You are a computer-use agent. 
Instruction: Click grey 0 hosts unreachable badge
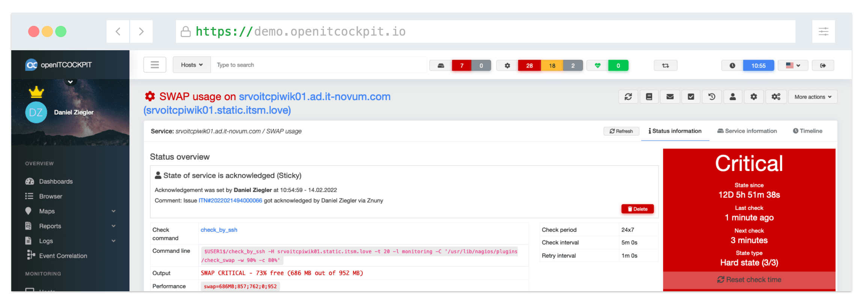(481, 66)
